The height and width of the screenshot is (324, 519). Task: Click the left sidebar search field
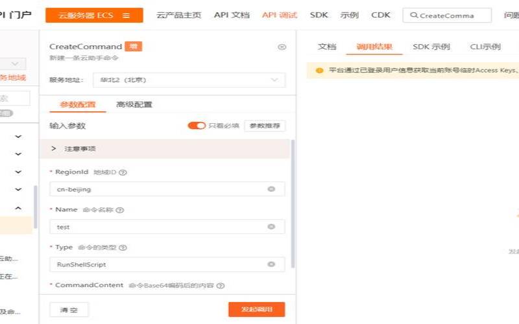click(x=15, y=98)
